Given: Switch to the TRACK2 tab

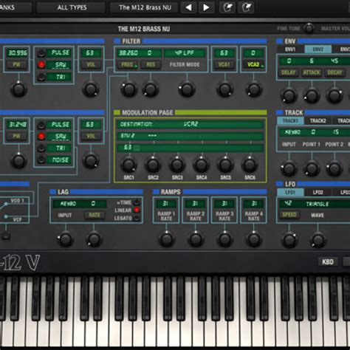Looking at the screenshot, I should 318,120.
